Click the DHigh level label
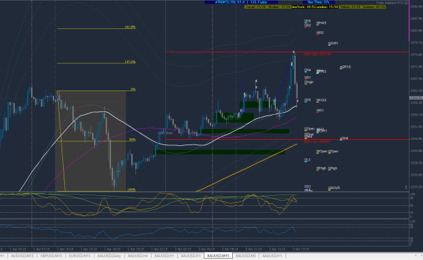This screenshot has width=423, height=260. (309, 82)
